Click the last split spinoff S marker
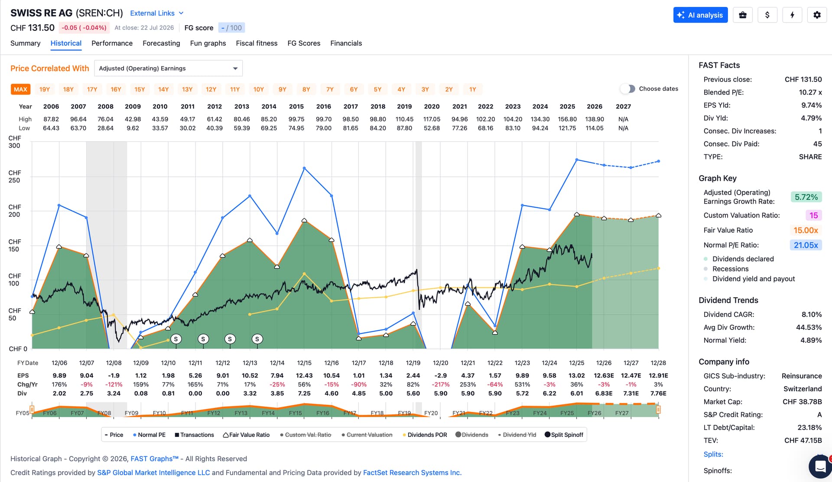Screen dimensions: 832x482 pyautogui.click(x=257, y=339)
